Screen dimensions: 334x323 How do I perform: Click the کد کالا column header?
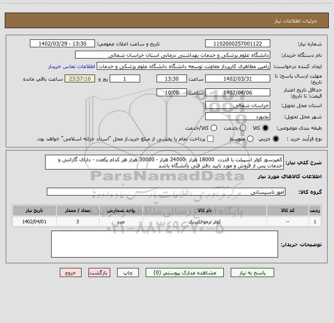[288, 211]
